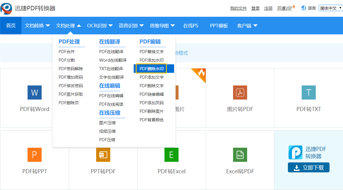Image resolution: width=343 pixels, height=190 pixels.
Task: Select 视频压缩 menu item
Action: coord(107,131)
